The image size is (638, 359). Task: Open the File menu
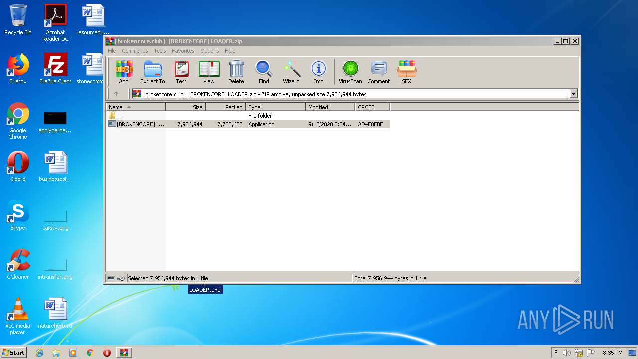[112, 51]
